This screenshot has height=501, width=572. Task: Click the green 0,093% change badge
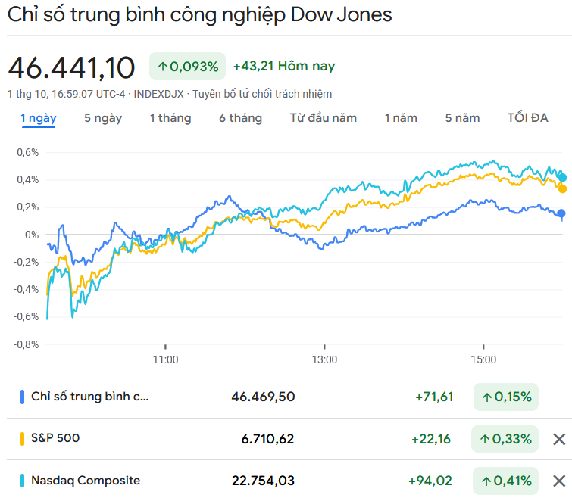click(188, 67)
